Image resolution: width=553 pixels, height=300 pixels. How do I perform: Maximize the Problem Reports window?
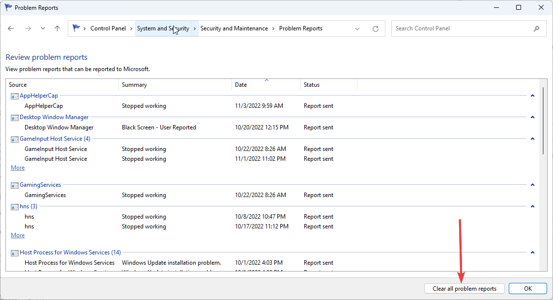(x=519, y=7)
